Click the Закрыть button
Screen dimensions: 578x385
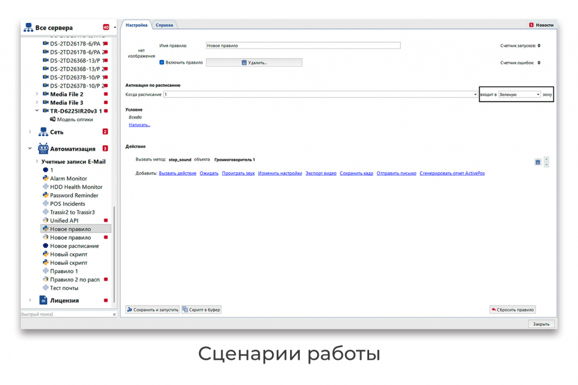(x=541, y=324)
